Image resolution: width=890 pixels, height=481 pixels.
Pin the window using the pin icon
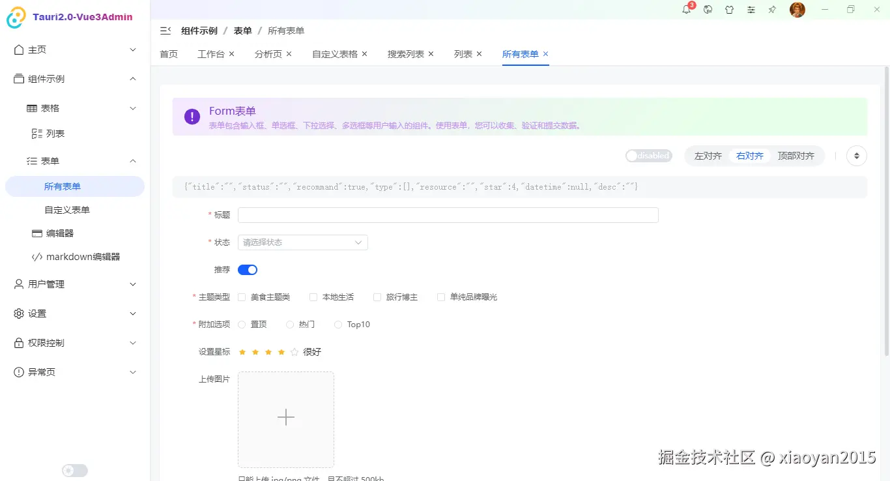click(772, 10)
